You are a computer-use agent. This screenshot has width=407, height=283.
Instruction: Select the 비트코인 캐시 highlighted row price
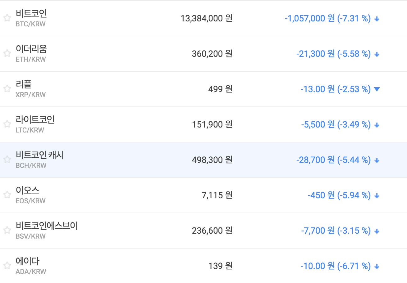tap(212, 160)
